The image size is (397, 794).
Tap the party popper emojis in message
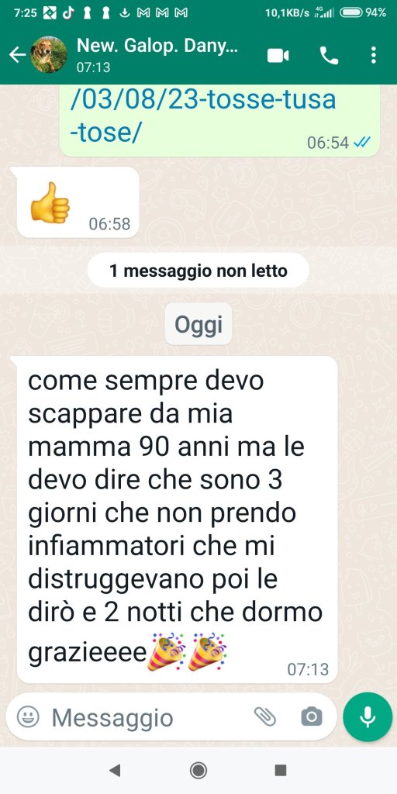[x=187, y=651]
